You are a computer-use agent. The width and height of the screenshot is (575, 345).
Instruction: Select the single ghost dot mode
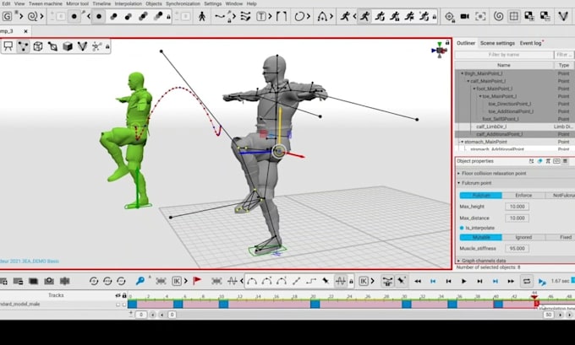(99, 17)
